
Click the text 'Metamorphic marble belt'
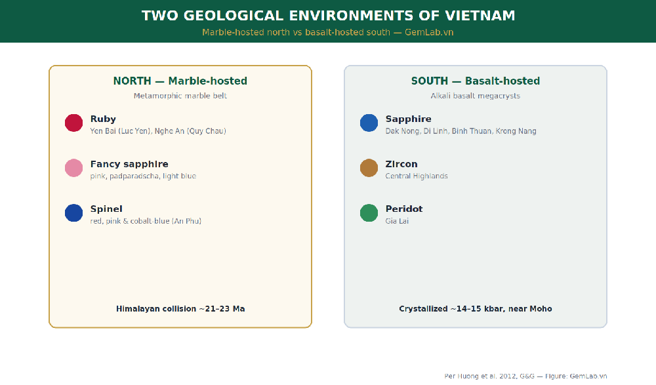(180, 96)
